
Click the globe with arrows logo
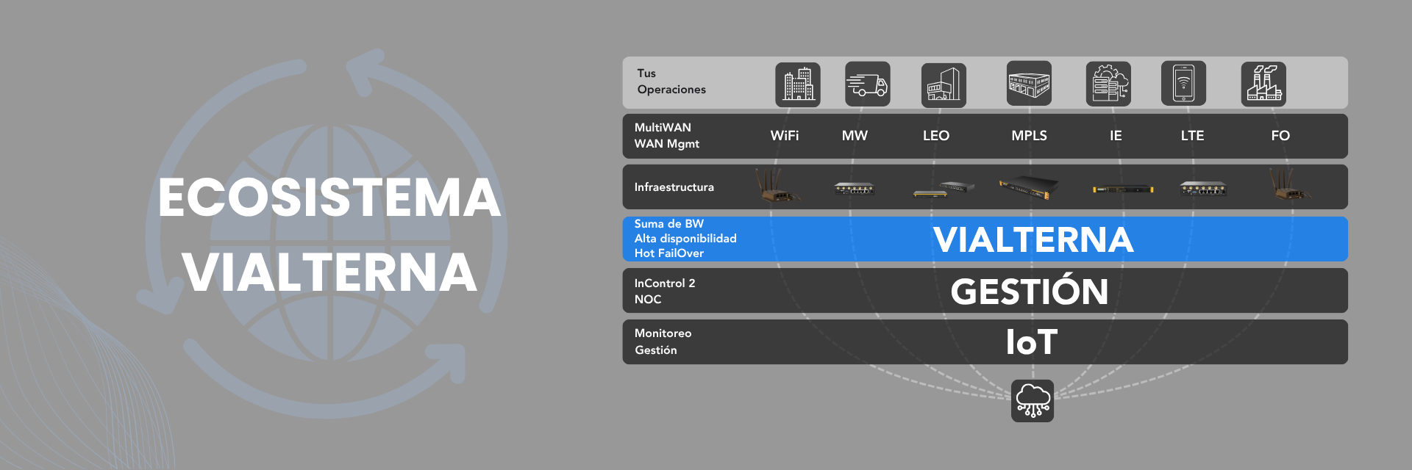click(x=324, y=235)
